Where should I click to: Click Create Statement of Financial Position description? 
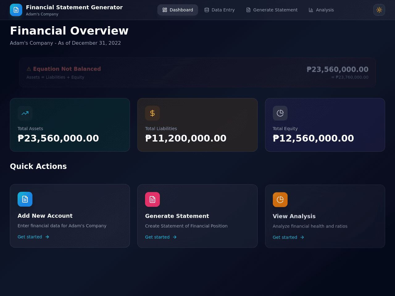click(186, 226)
